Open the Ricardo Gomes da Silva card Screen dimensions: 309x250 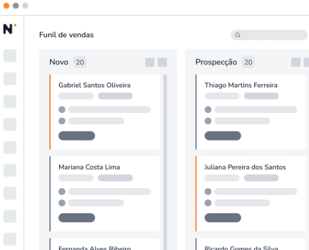coord(251,244)
